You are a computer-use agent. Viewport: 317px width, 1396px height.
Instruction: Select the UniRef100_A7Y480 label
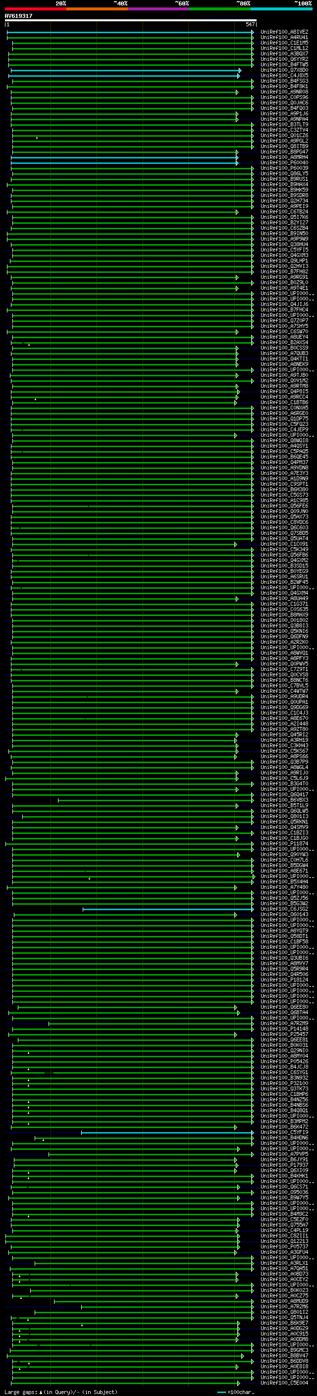284,887
